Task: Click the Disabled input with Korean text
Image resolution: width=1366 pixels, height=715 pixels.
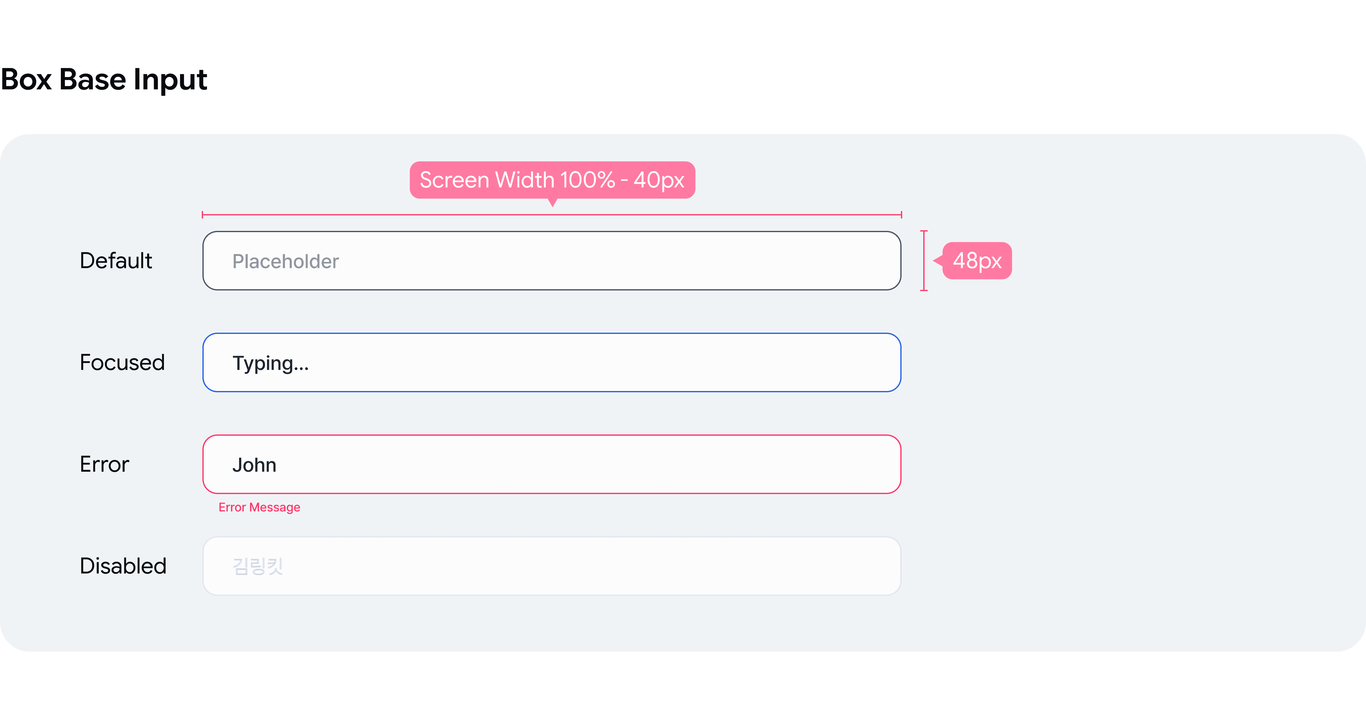Action: (x=551, y=565)
